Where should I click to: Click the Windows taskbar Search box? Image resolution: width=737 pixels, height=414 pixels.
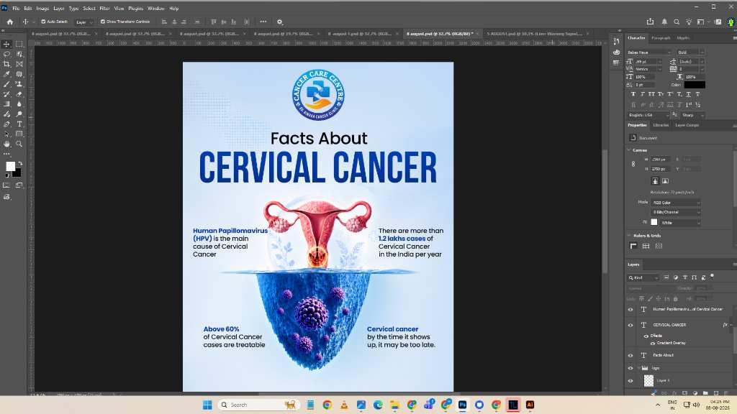click(258, 405)
